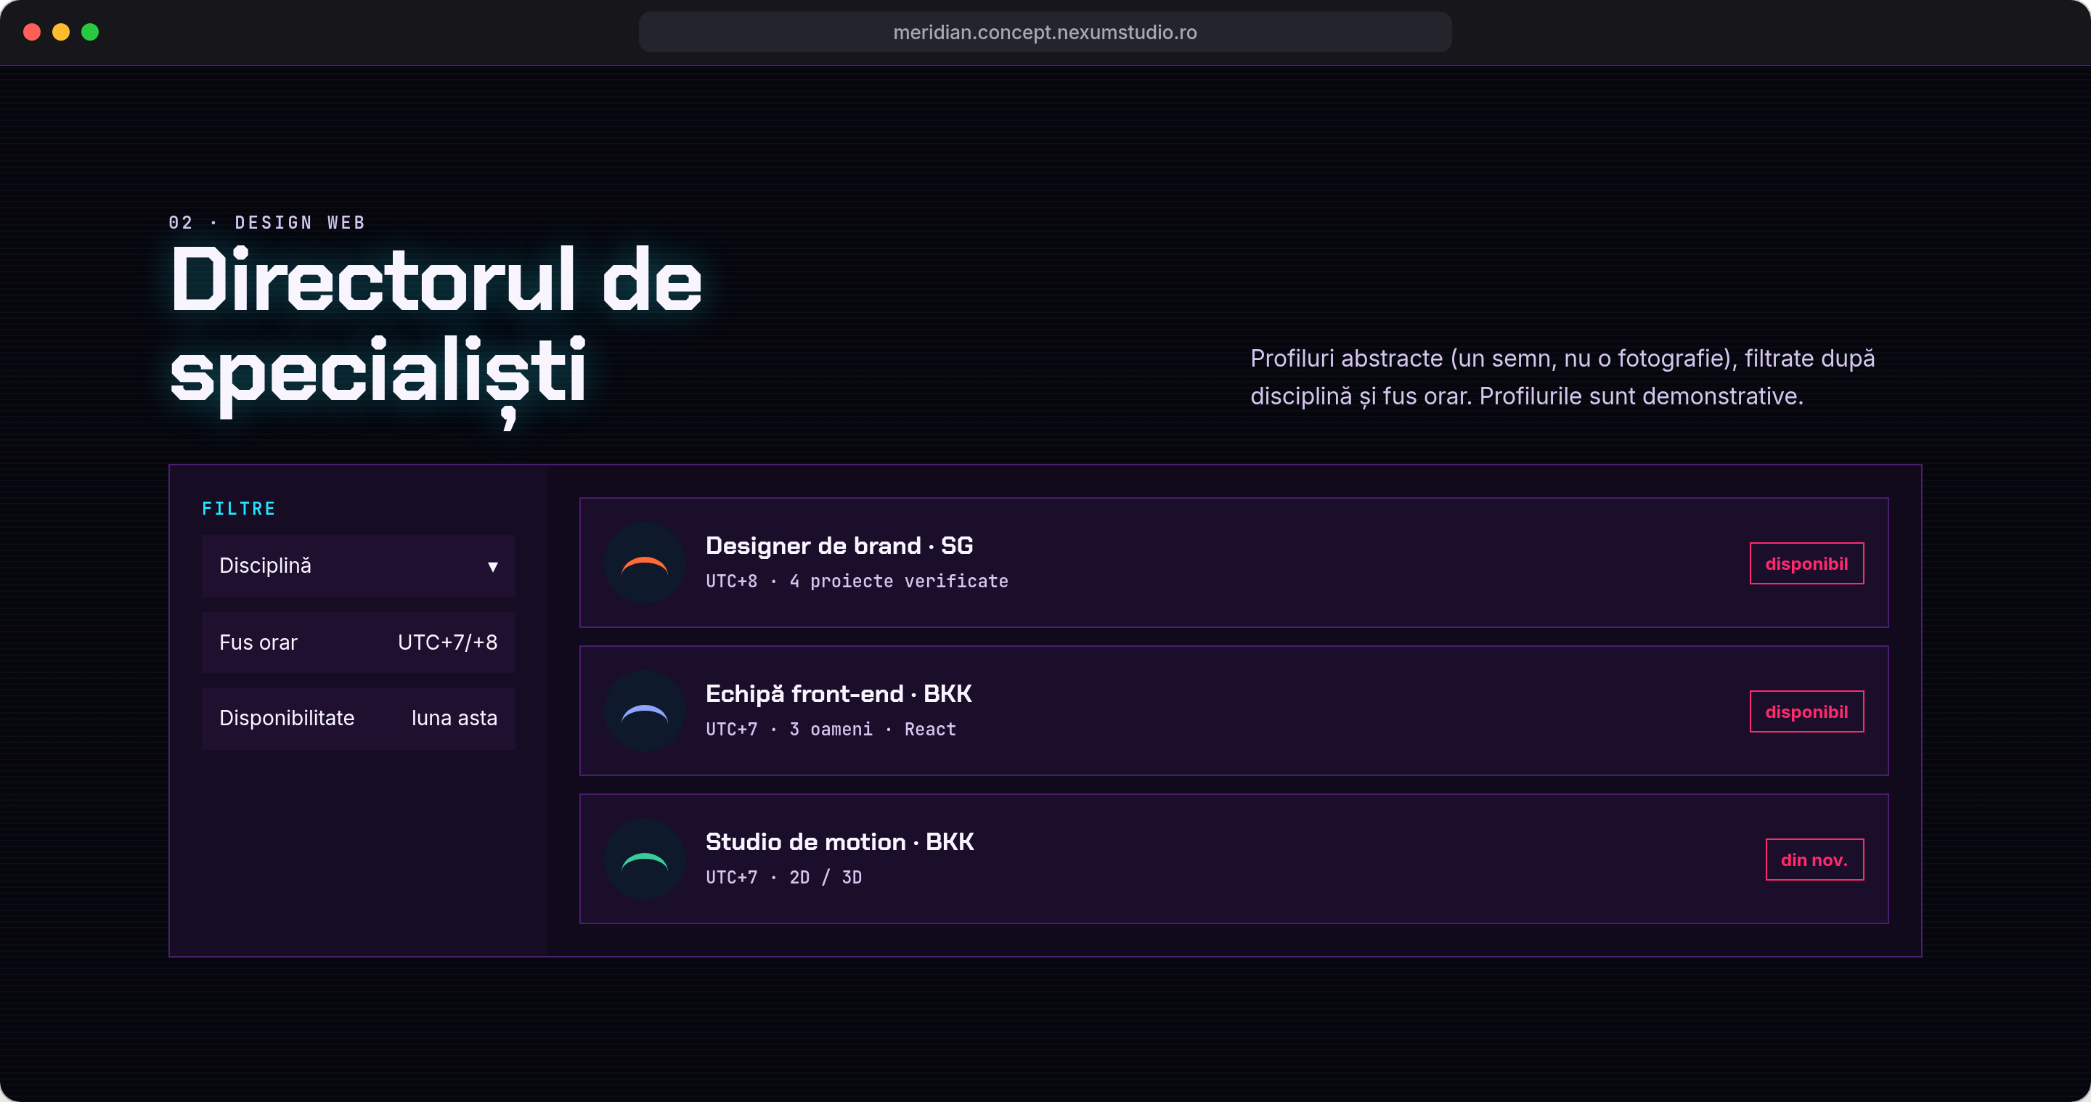
Task: Open Designer de brand · SG profile title
Action: click(x=839, y=545)
